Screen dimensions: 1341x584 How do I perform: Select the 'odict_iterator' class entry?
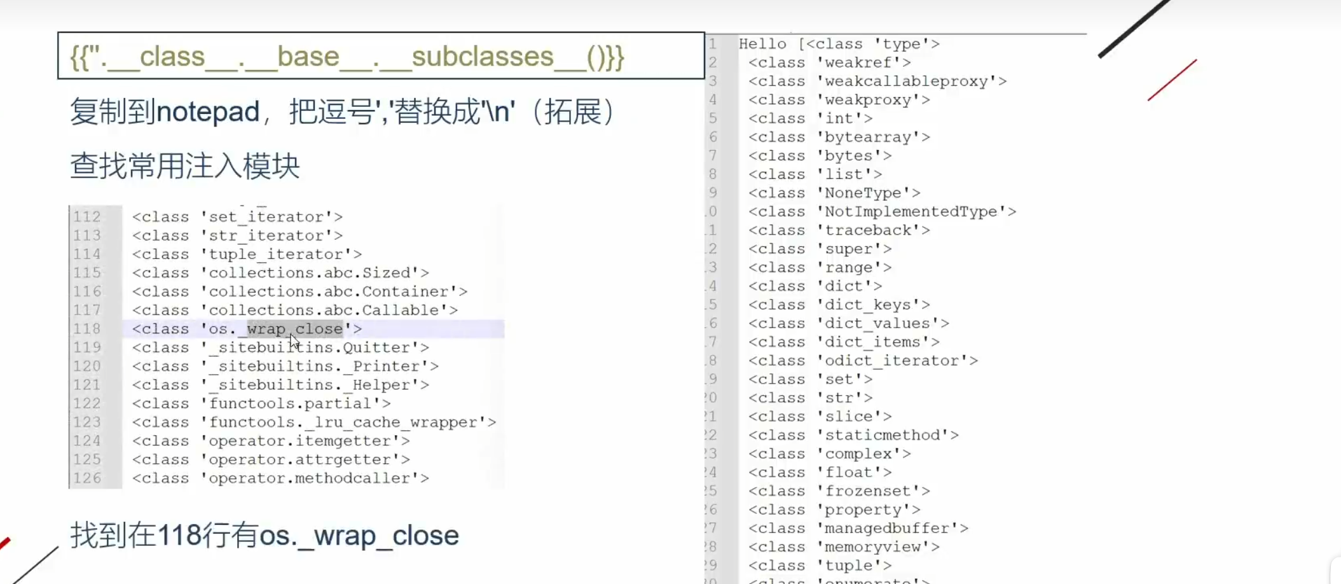pos(863,361)
